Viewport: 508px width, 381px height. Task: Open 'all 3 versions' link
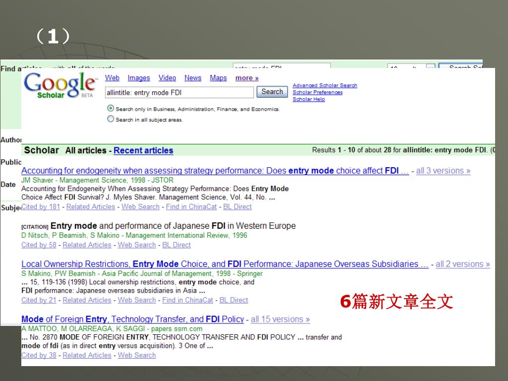pos(443,171)
